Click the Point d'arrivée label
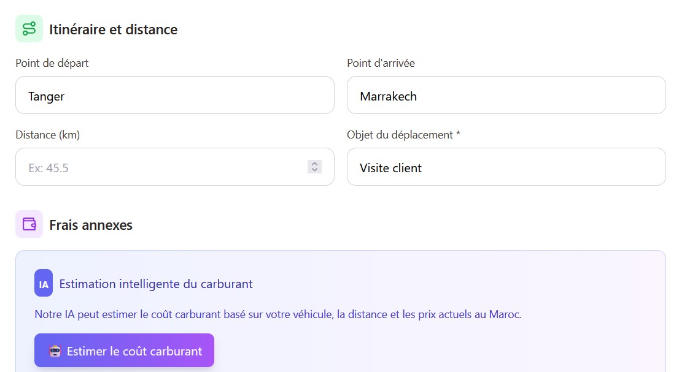Image resolution: width=679 pixels, height=372 pixels. [381, 63]
